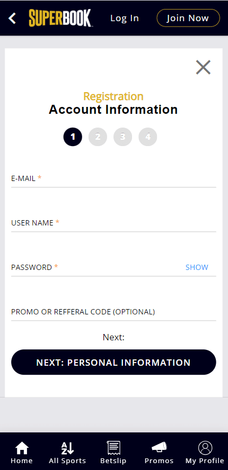
Task: Click the Log In link
Action: pyautogui.click(x=125, y=18)
